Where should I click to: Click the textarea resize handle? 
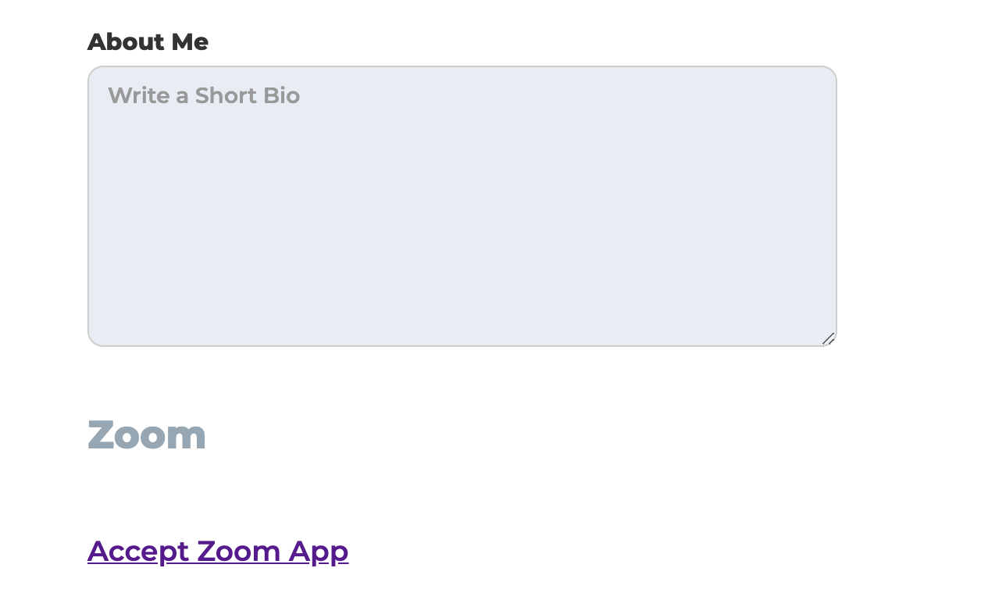pos(829,338)
